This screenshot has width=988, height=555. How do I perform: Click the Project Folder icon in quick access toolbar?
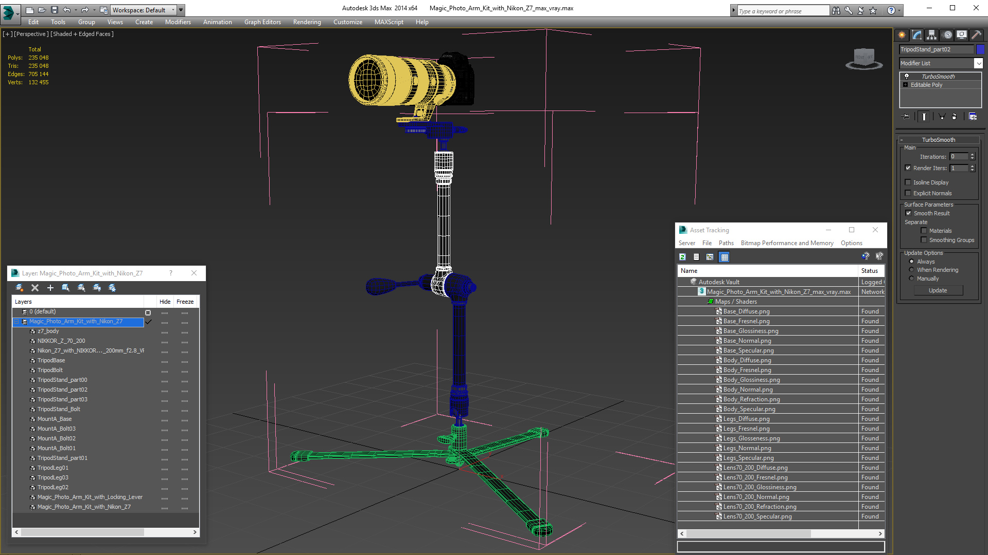104,10
